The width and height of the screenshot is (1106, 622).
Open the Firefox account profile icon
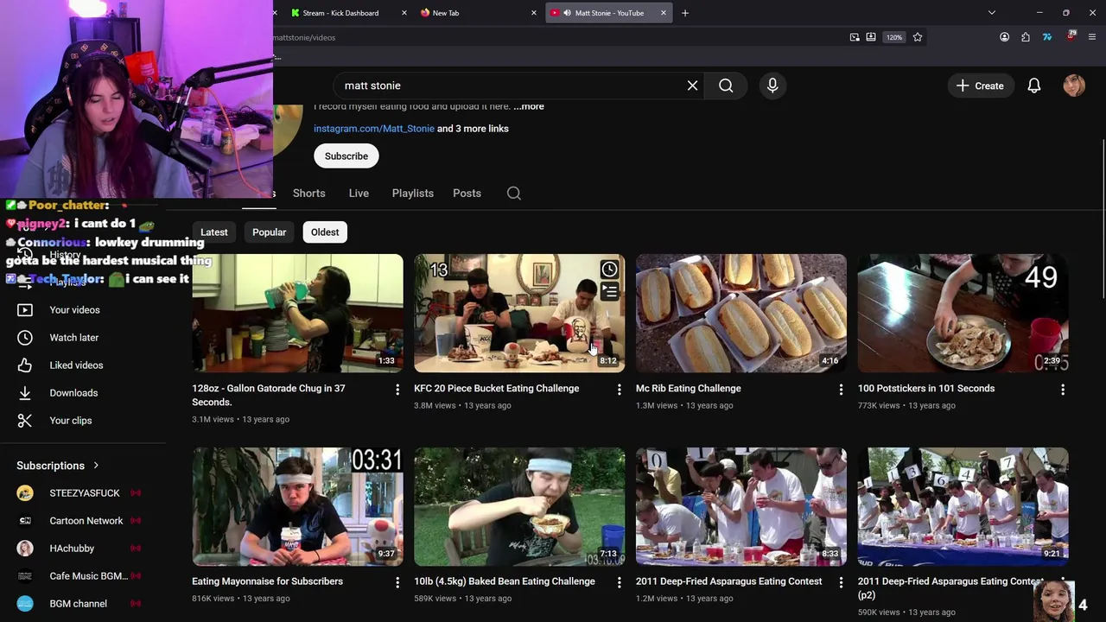pos(1004,37)
